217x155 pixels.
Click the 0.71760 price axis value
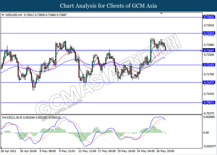209,74
